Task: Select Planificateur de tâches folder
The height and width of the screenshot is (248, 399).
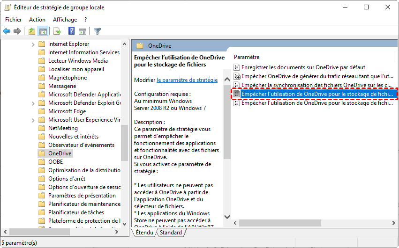Action: point(76,212)
